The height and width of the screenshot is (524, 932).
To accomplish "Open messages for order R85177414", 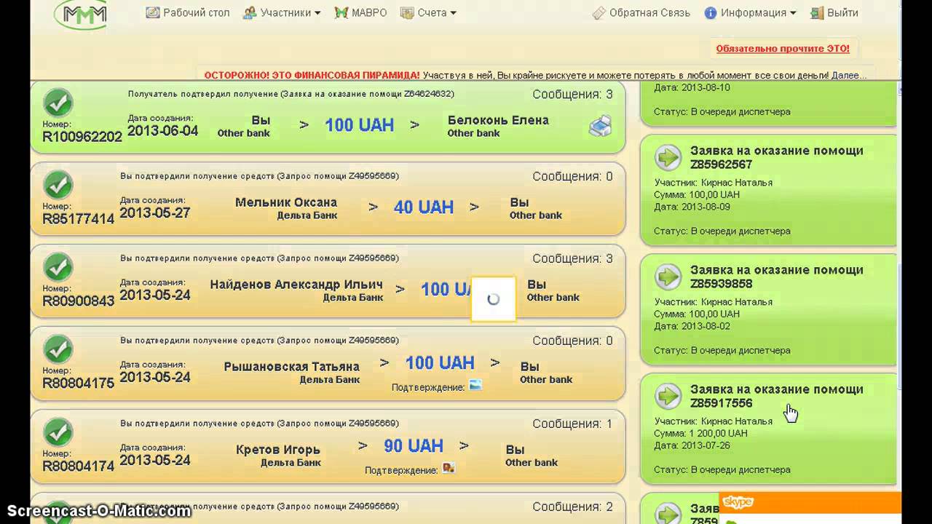I will click(x=572, y=177).
